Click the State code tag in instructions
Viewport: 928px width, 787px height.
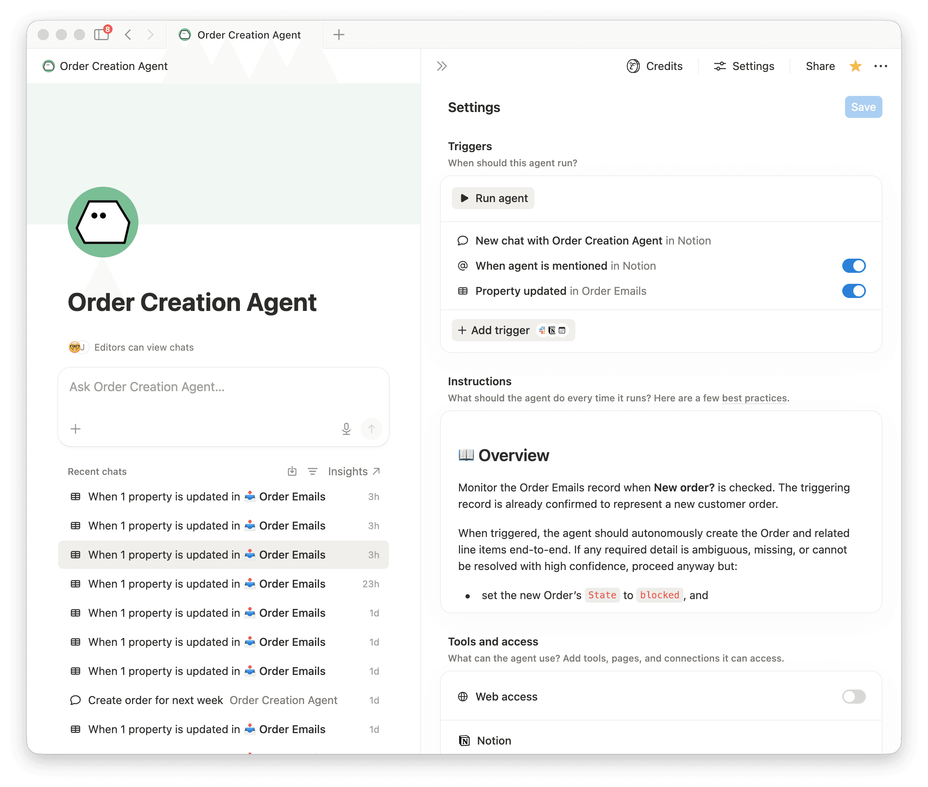602,595
